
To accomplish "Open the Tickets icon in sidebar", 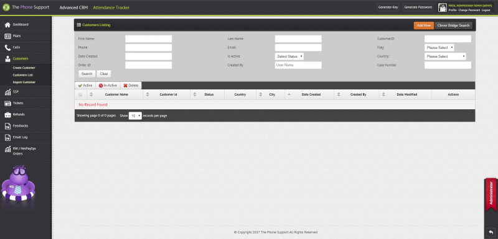I will pyautogui.click(x=7, y=103).
